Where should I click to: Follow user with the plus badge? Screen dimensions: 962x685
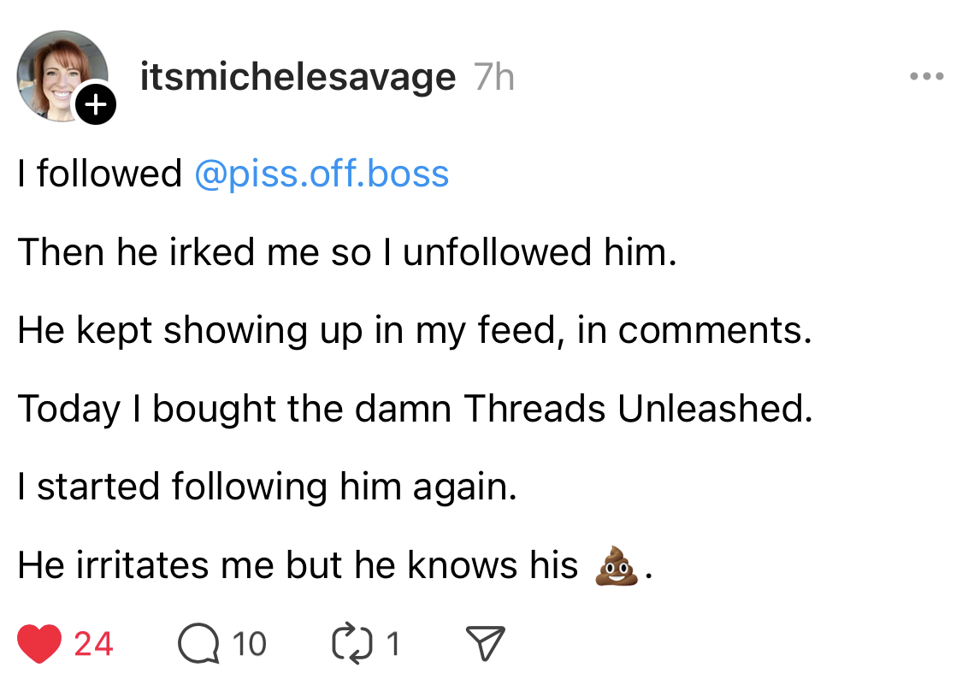[x=96, y=105]
